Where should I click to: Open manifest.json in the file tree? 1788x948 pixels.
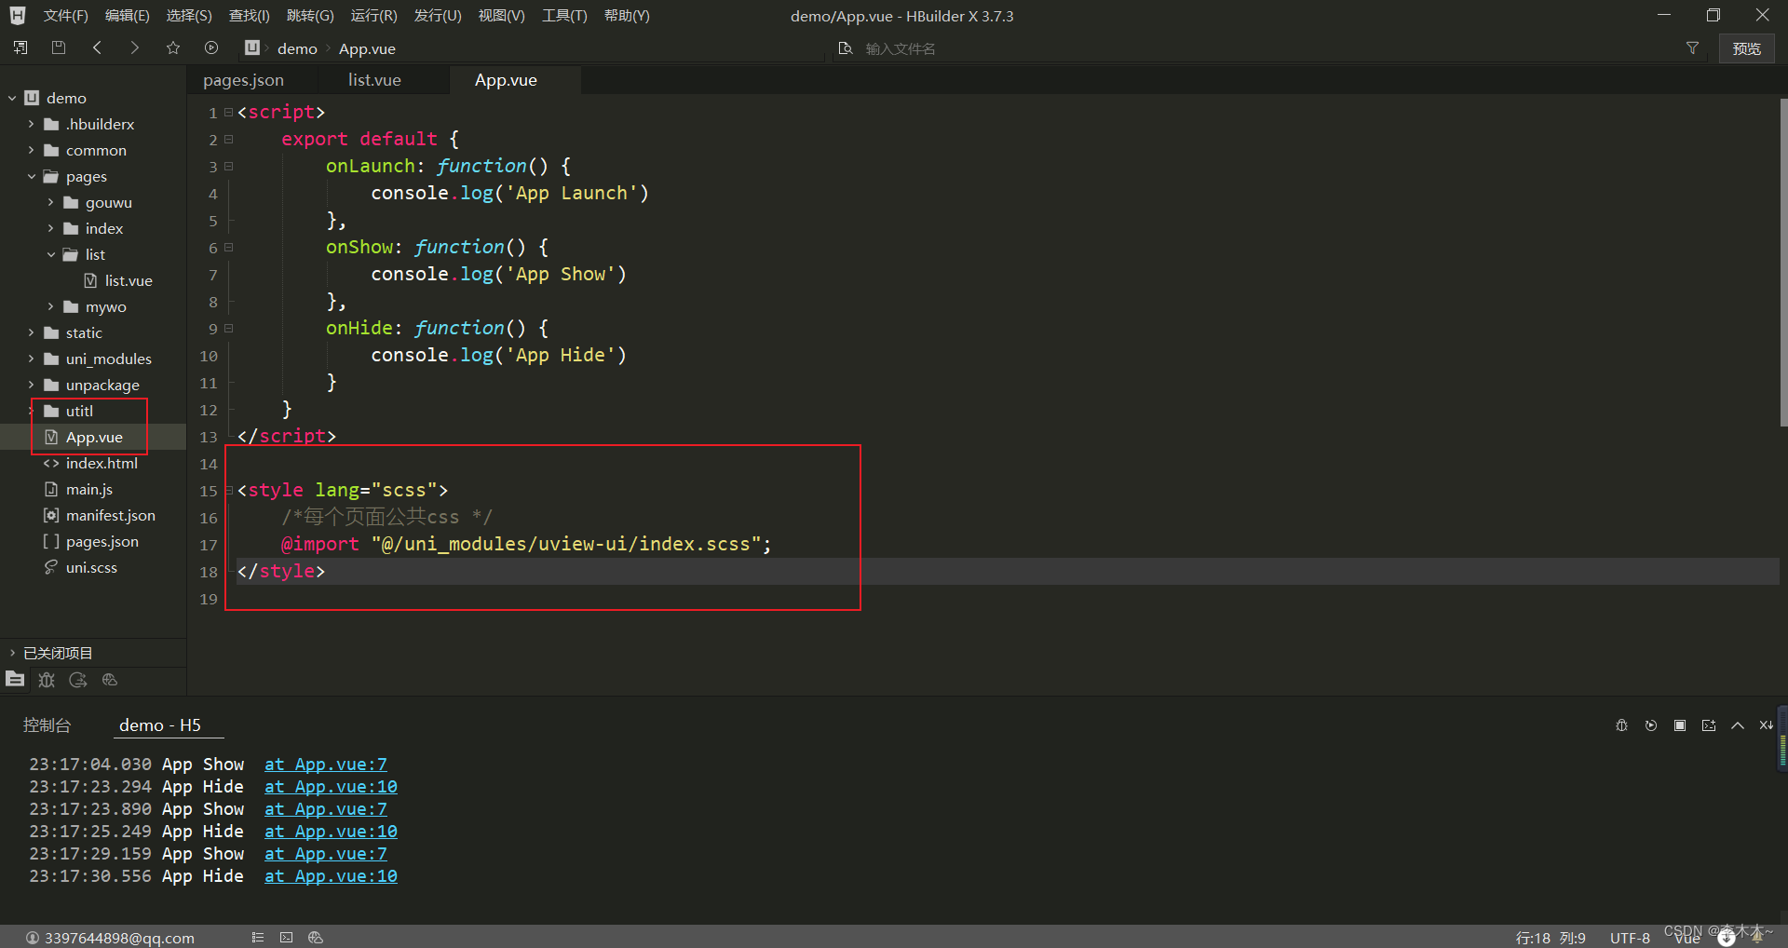click(x=111, y=515)
